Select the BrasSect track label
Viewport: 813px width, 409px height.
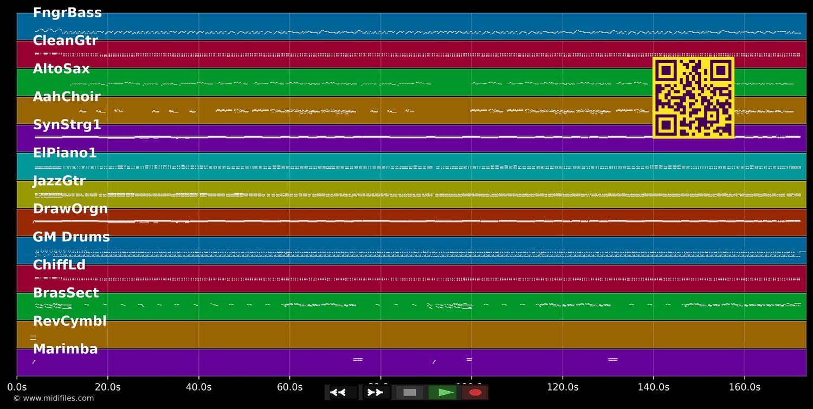pyautogui.click(x=66, y=293)
